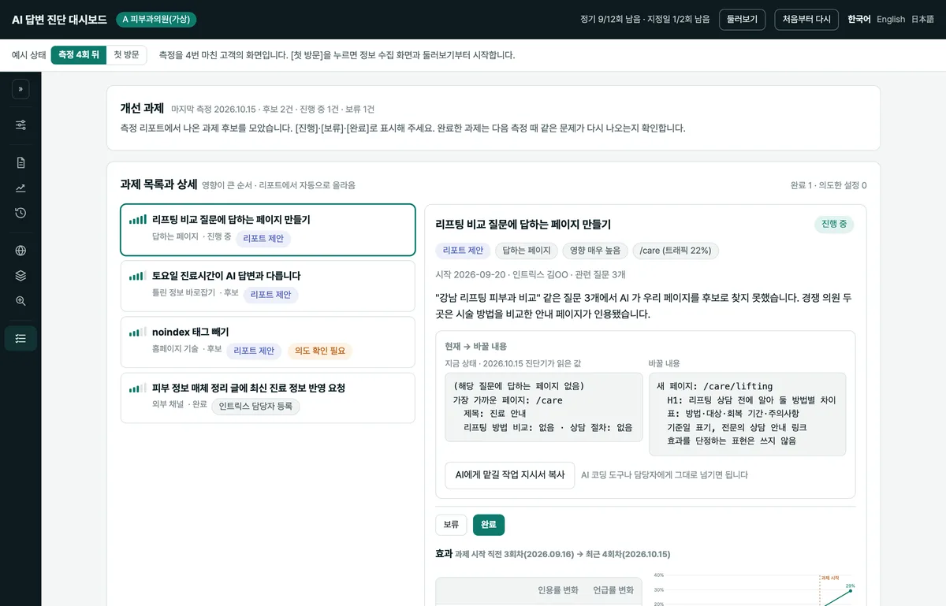Click '리포트 제안' chip in detail panel

point(463,251)
